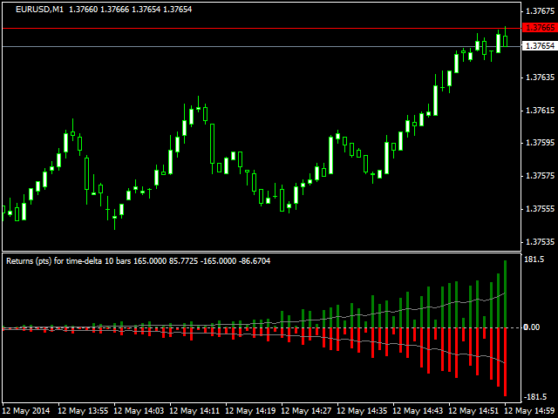Click the 1.37635 price scale value
Viewport: 558px width, 418px height.
(540, 78)
